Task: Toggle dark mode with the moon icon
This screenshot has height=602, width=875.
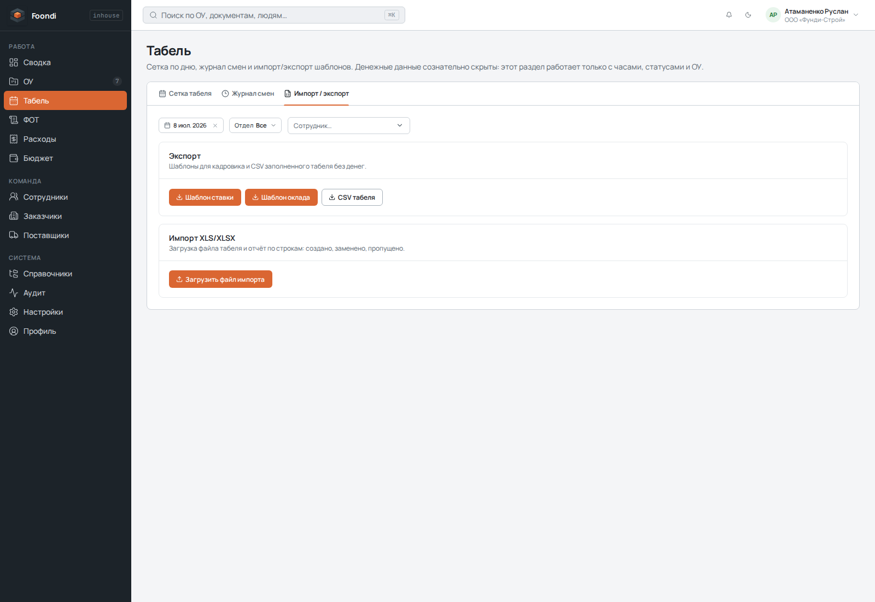Action: [748, 15]
